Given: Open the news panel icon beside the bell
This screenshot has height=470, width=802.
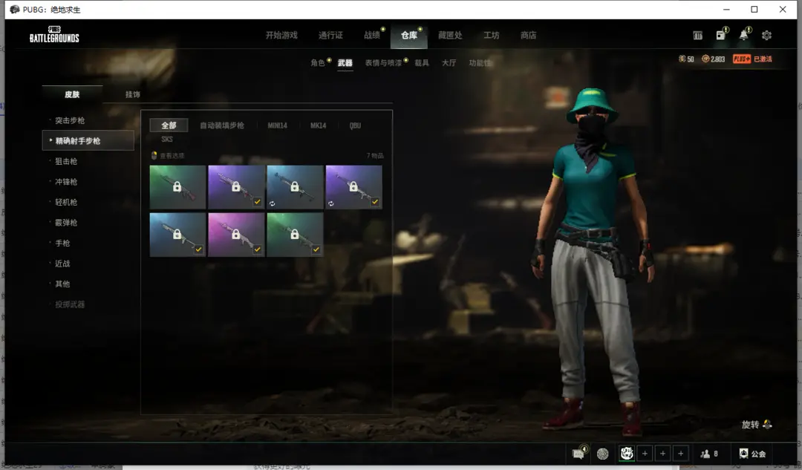Looking at the screenshot, I should coord(720,35).
